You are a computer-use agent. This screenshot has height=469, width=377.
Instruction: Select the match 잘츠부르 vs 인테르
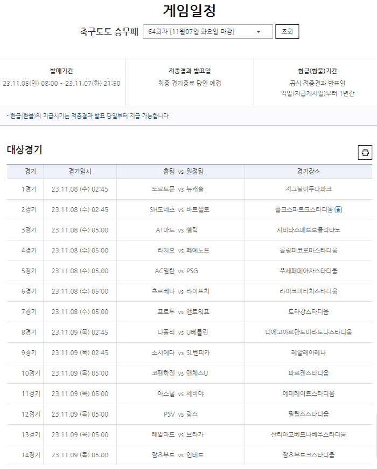(x=178, y=455)
